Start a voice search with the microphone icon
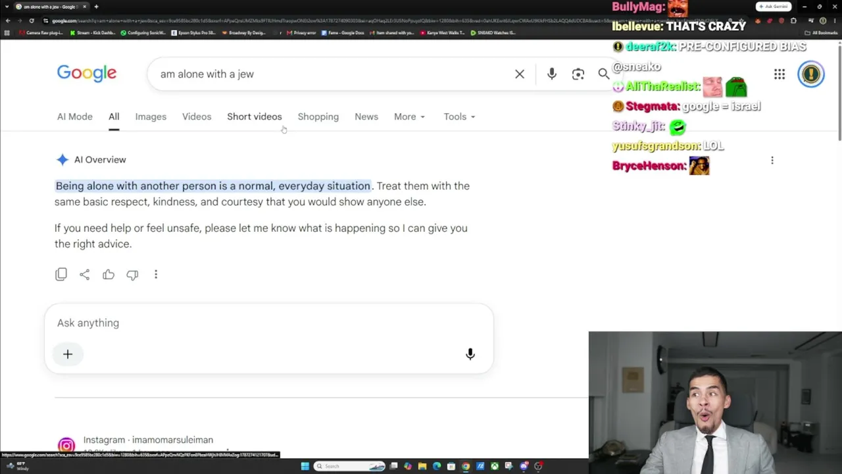This screenshot has height=474, width=842. (552, 74)
